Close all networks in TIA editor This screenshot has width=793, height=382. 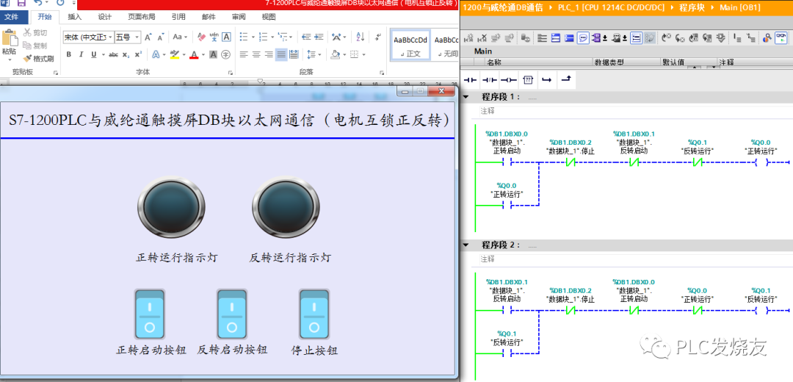click(x=569, y=38)
